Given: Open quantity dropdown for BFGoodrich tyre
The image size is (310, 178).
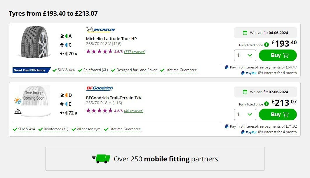Looking at the screenshot, I should coord(245,114).
